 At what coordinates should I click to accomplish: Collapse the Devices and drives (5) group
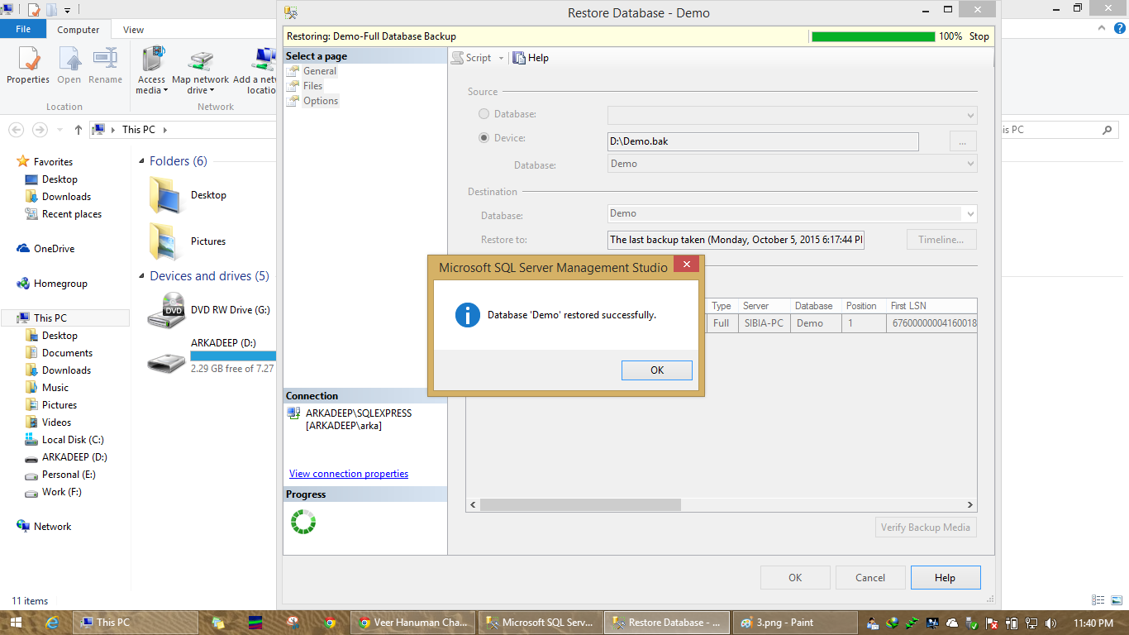[143, 276]
